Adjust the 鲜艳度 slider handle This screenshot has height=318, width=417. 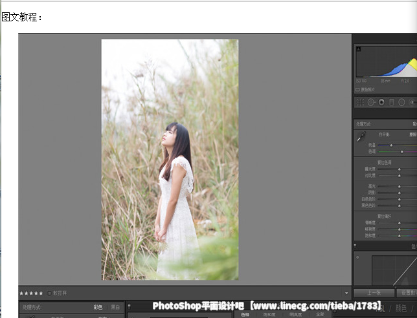tap(399, 229)
